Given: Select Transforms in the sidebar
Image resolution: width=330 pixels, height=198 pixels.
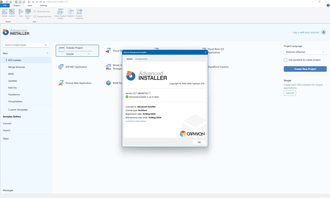Looking at the screenshot, I should coord(14,95).
